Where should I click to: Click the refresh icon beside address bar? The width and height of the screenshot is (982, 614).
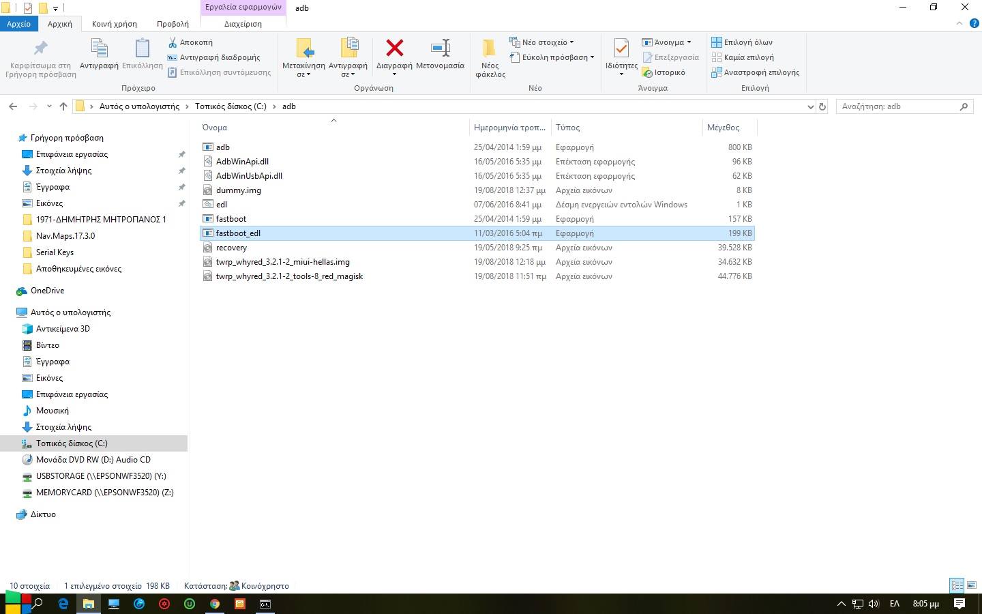coord(822,106)
